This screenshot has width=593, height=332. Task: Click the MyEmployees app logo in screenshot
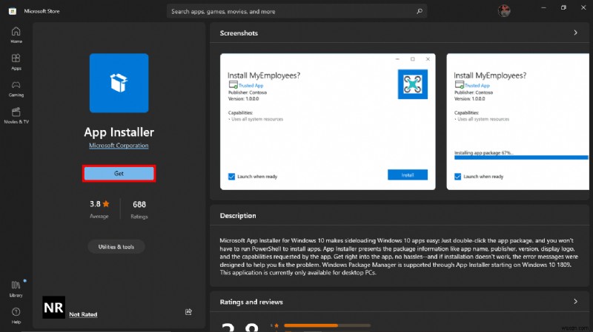[x=413, y=84]
